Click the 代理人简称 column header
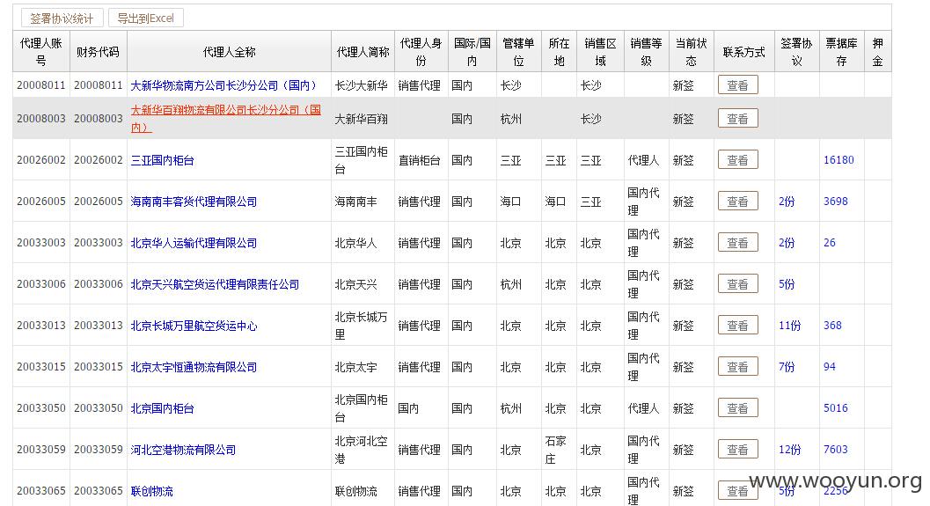The height and width of the screenshot is (506, 930). (x=363, y=52)
